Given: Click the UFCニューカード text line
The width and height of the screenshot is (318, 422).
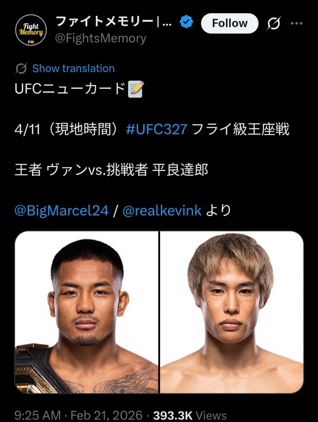Looking at the screenshot, I should click(70, 89).
